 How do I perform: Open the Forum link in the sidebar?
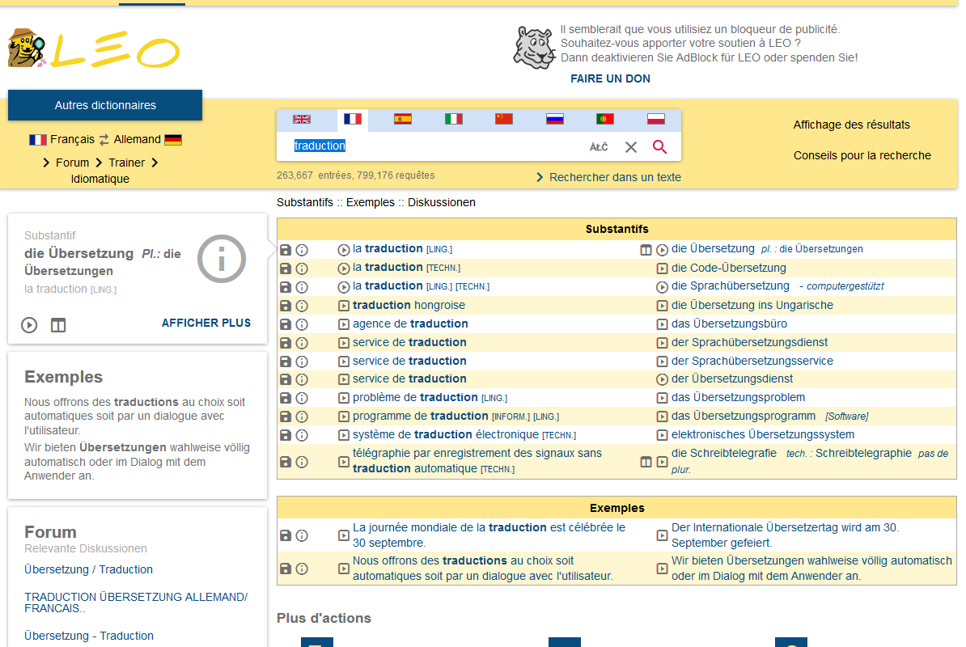point(72,163)
